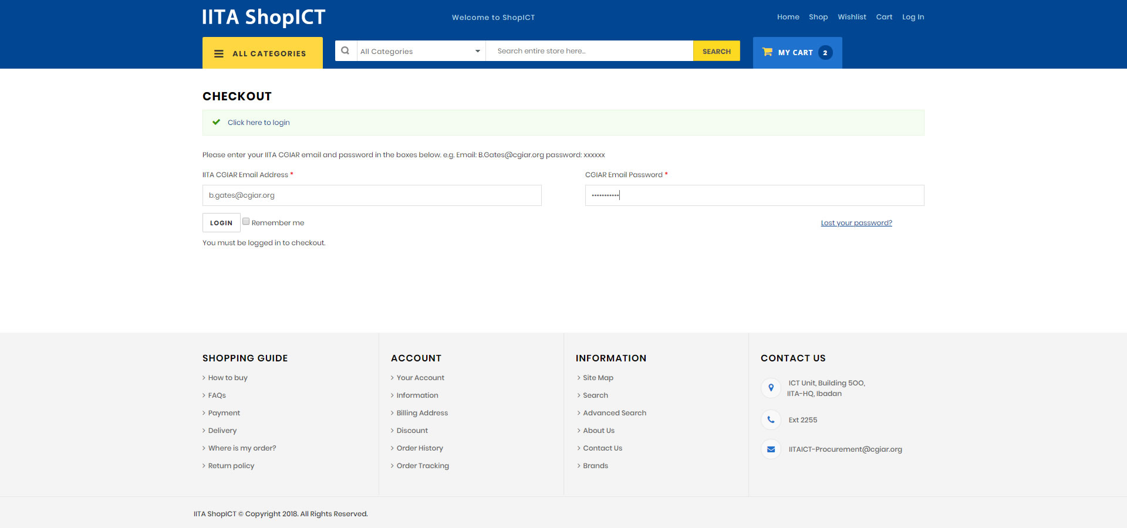Open the Site Map footer link
Viewport: 1127px width, 528px height.
point(598,378)
